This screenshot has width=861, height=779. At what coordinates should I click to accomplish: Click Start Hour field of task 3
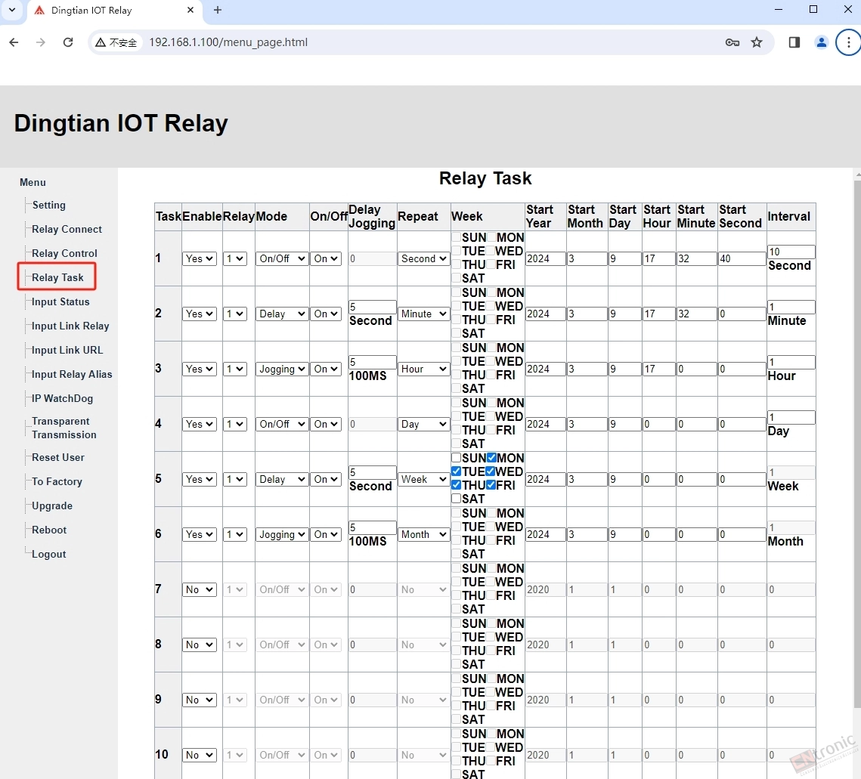click(658, 369)
